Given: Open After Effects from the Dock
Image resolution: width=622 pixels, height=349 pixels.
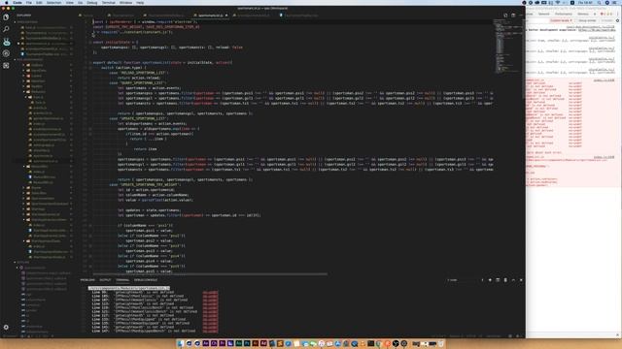Looking at the screenshot, I should pos(205,343).
